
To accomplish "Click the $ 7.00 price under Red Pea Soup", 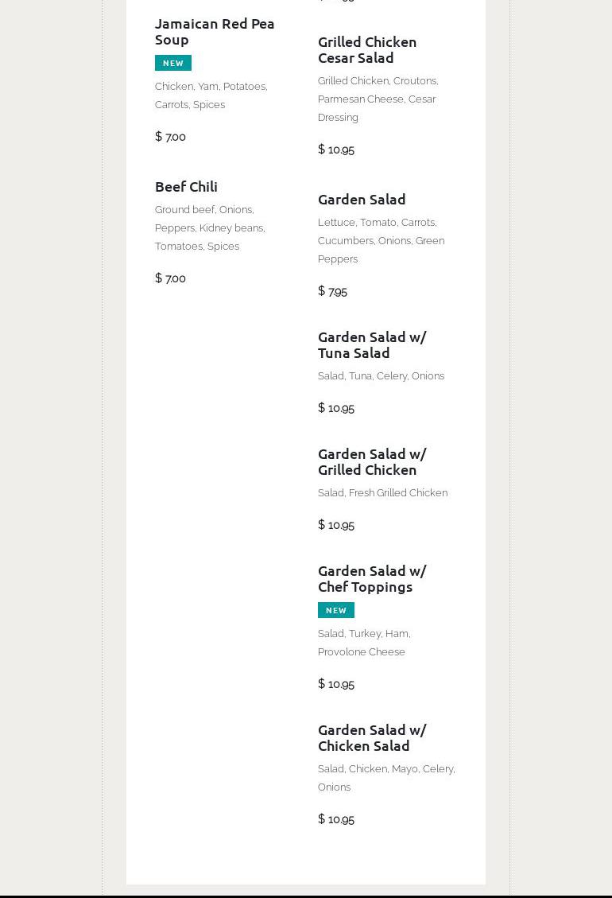I will [x=170, y=137].
